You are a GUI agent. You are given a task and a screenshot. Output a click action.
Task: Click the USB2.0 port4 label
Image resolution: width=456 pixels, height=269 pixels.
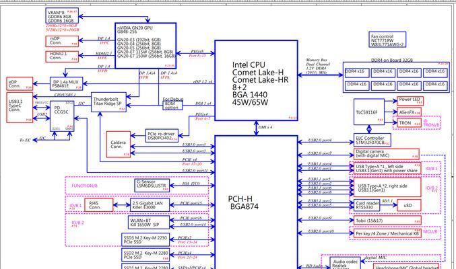pos(320,140)
